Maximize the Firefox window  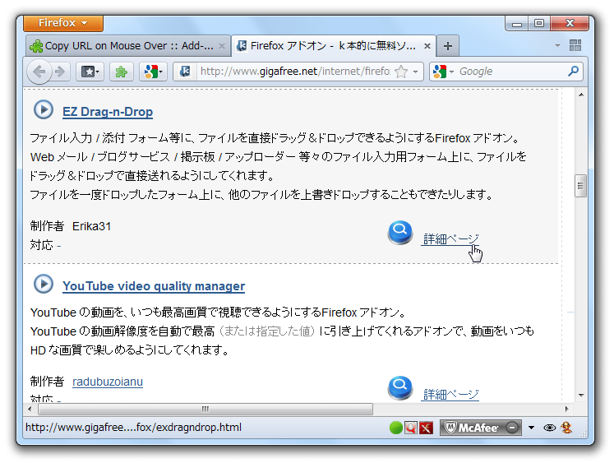[x=539, y=24]
